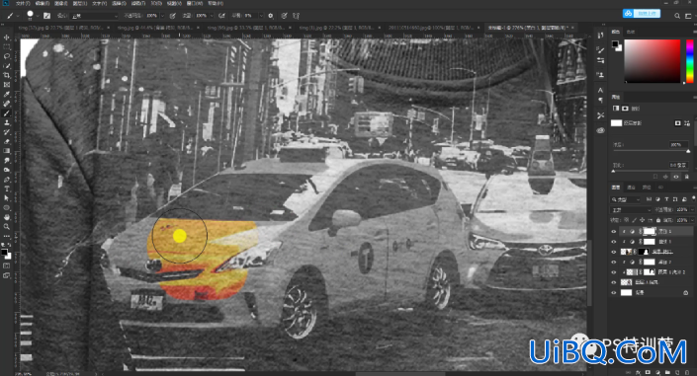Open the smoothing value dropdown arrow
697x376 pixels.
tap(260, 16)
